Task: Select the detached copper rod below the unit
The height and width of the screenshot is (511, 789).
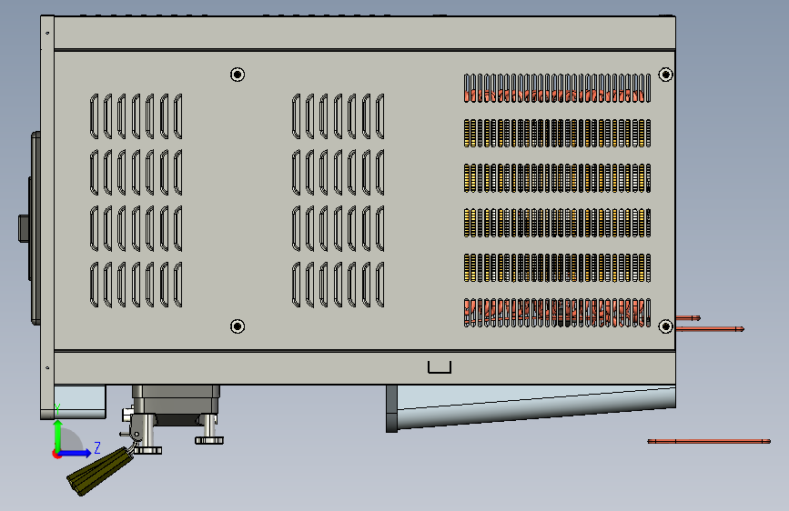Action: pyautogui.click(x=709, y=442)
